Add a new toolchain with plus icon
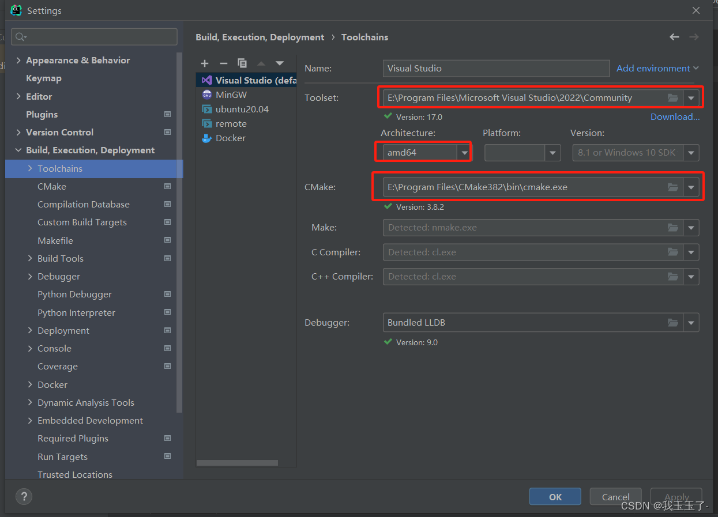 [205, 63]
